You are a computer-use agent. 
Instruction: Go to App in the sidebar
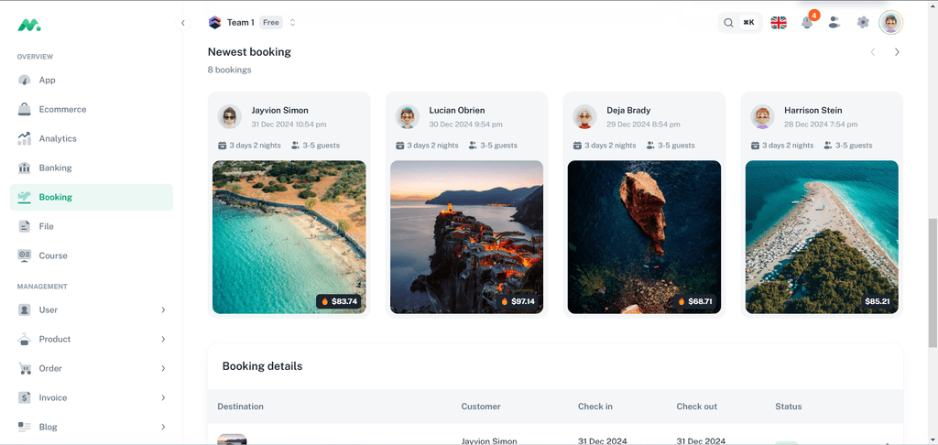(x=91, y=81)
